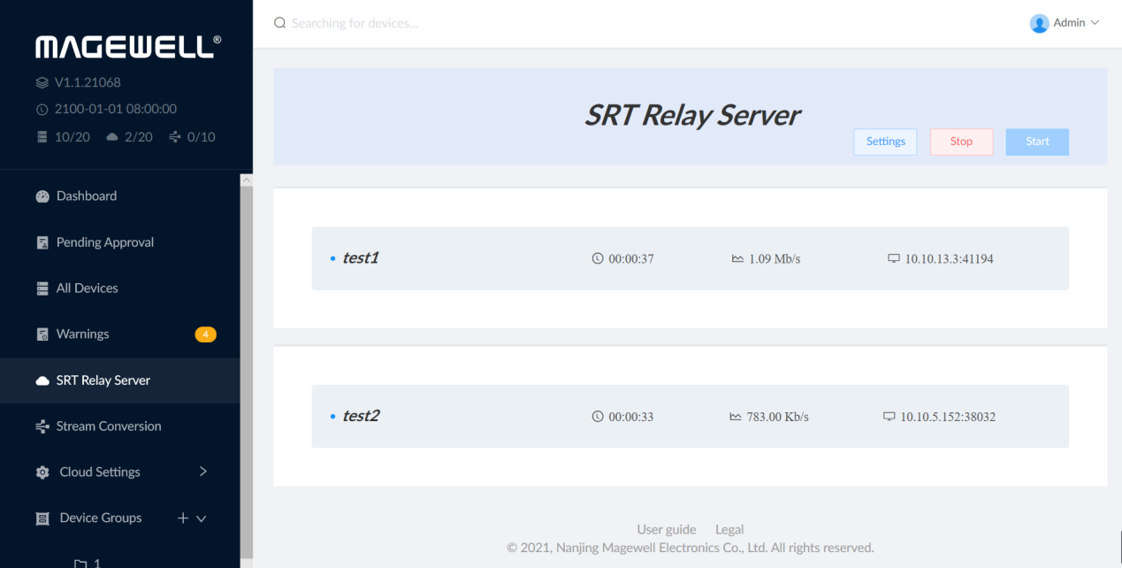The image size is (1122, 568).
Task: Click the Warnings icon in sidebar
Action: coord(42,334)
